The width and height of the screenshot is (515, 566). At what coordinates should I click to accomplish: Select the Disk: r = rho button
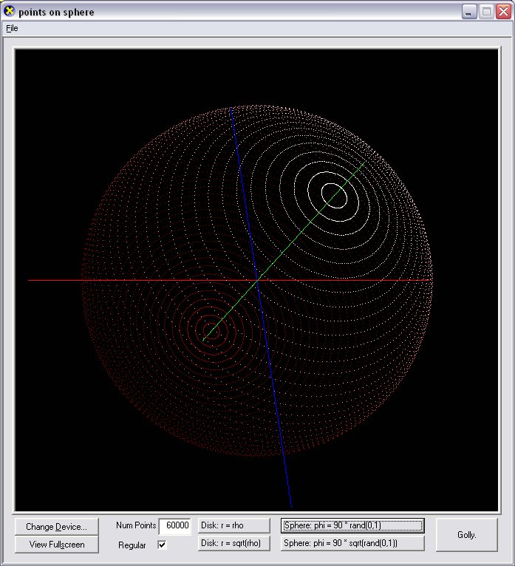233,525
